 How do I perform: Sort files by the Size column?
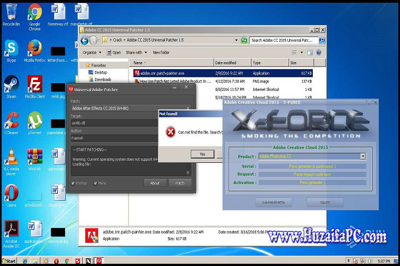[x=301, y=63]
